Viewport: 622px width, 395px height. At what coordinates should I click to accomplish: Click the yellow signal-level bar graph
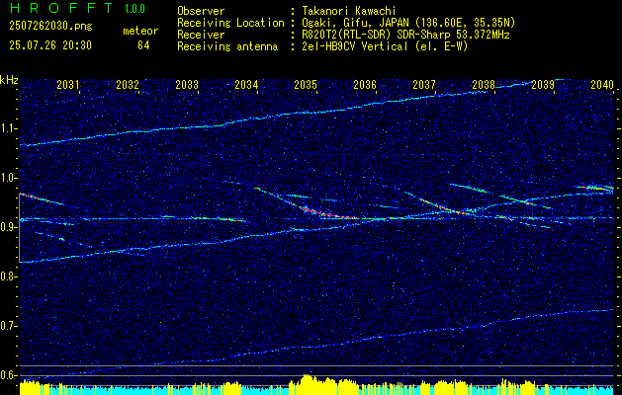(317, 387)
